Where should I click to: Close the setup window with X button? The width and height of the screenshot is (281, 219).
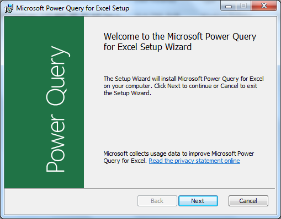click(x=264, y=6)
